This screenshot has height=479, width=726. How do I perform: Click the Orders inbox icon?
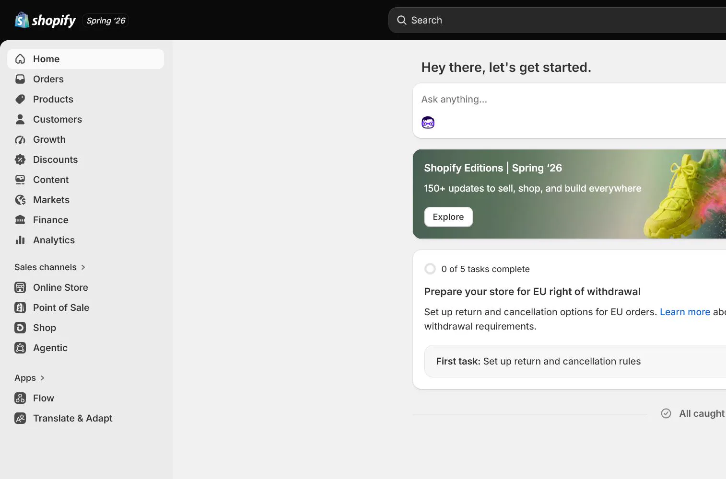pos(20,79)
